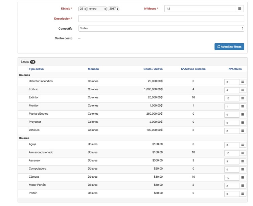Click the NºMeses input showing 12

(200, 8)
